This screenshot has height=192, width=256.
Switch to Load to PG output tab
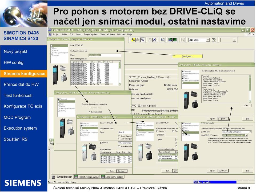coord(113,177)
